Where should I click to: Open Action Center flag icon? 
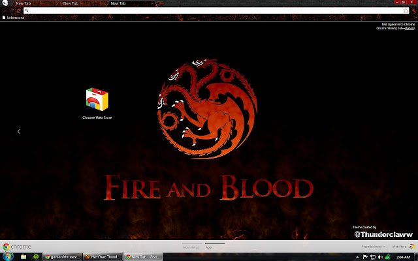point(365,257)
